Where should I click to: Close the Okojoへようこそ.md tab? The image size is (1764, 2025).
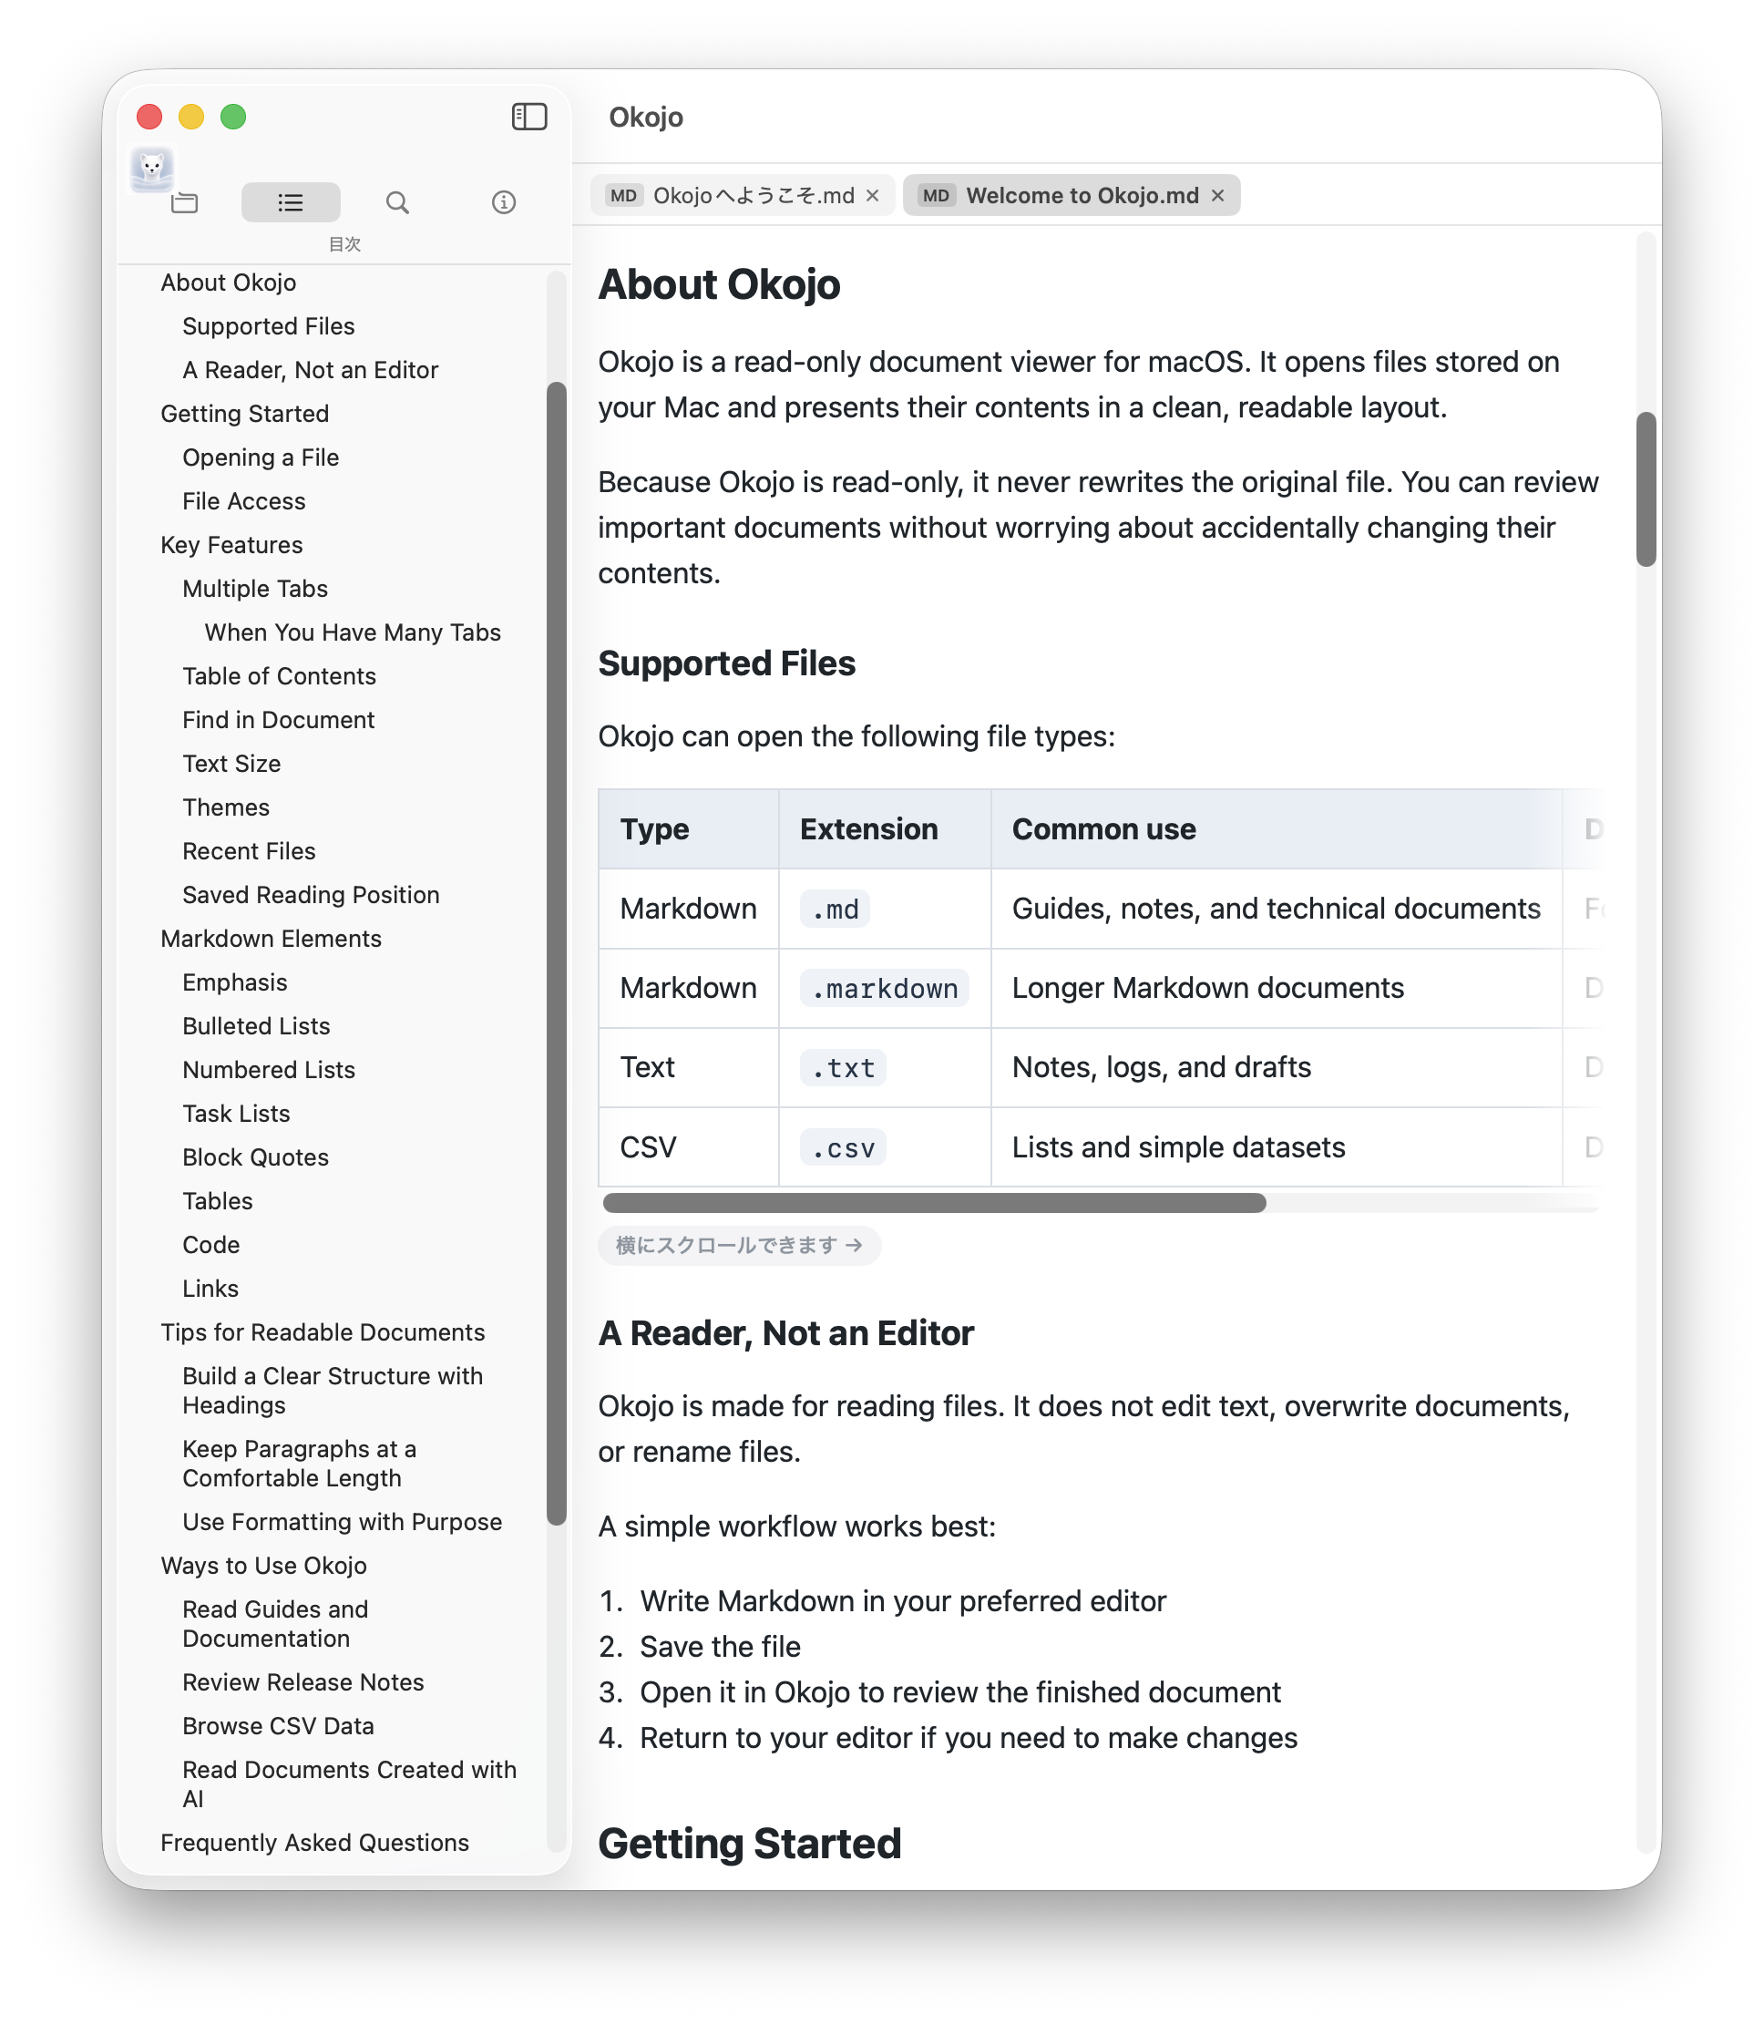click(872, 196)
